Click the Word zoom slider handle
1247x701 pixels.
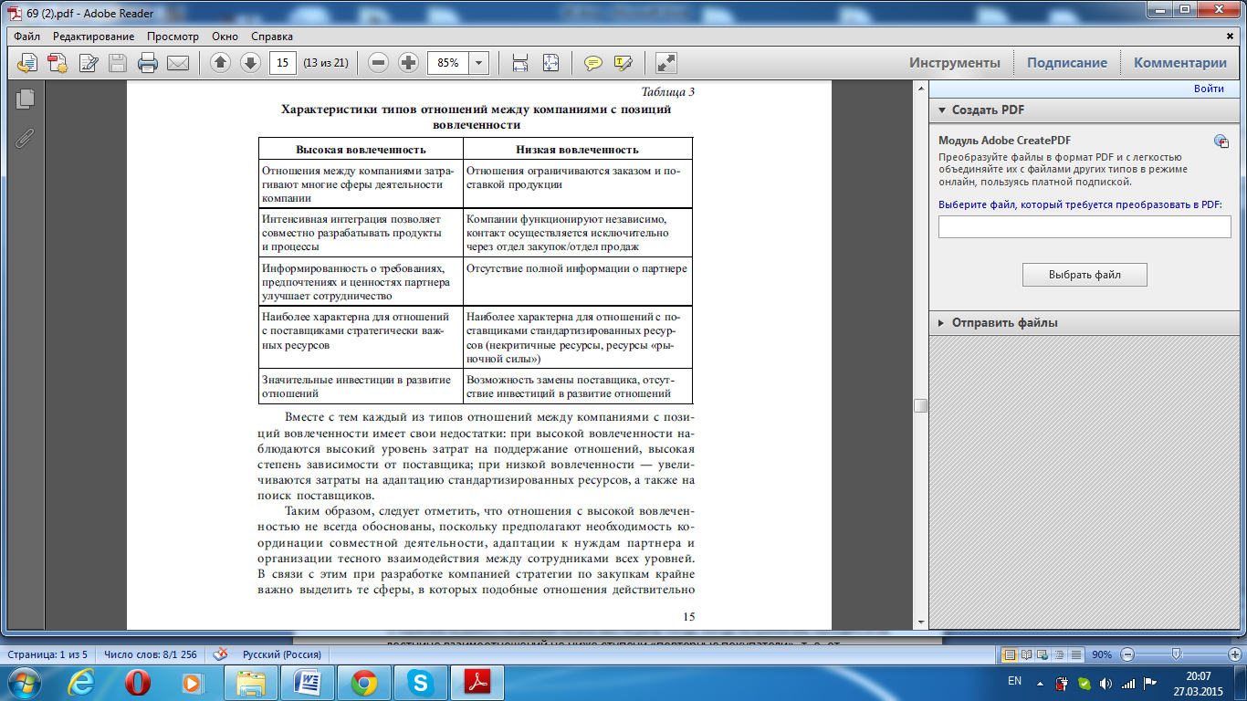coord(1176,654)
